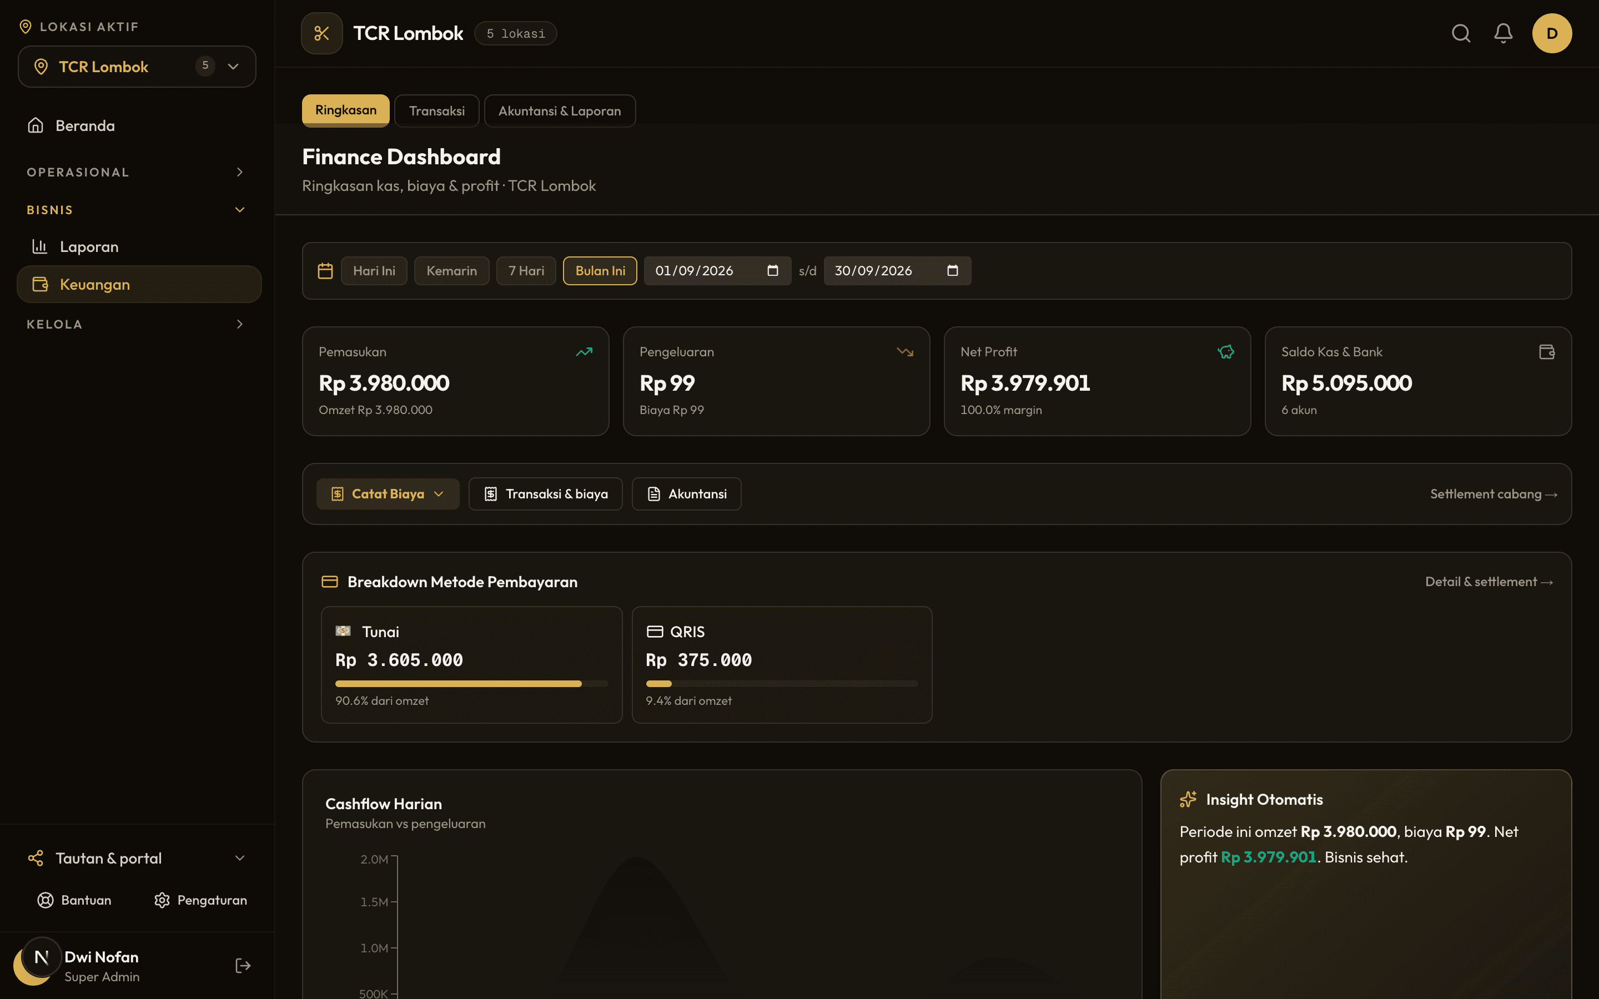Click Saldo value Rp 5.095.000
Viewport: 1599px width, 999px height.
pos(1346,383)
